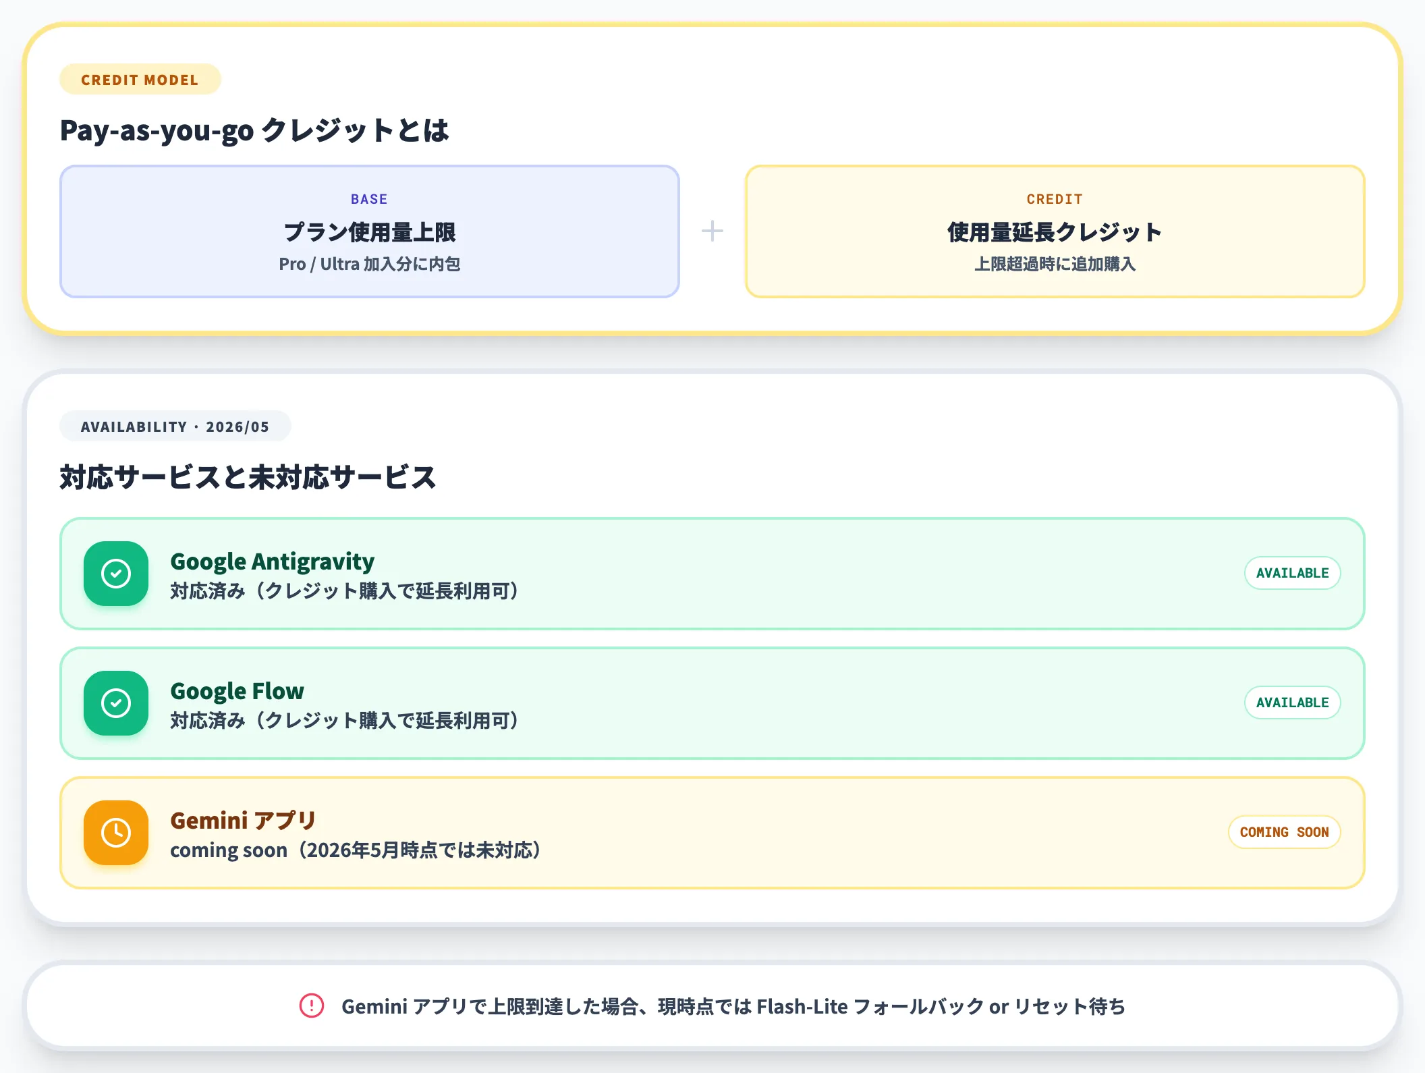Click the Pro / Ultra 加入分に内包 text
The height and width of the screenshot is (1073, 1425).
(370, 264)
